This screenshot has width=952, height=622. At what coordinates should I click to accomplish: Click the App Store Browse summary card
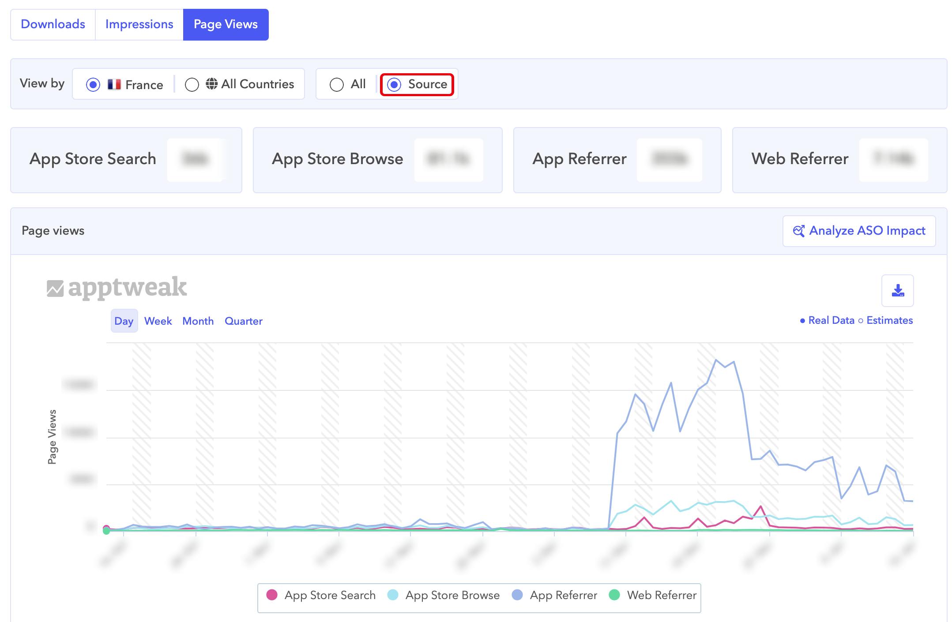[x=377, y=160]
